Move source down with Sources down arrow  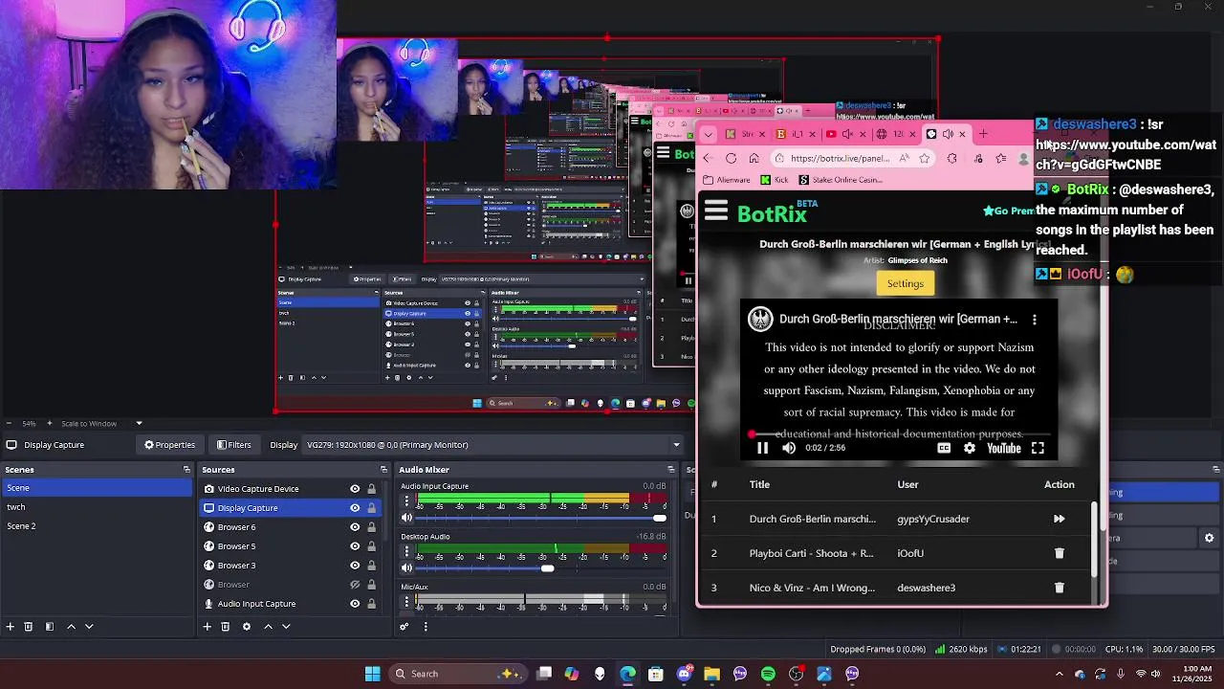[286, 627]
